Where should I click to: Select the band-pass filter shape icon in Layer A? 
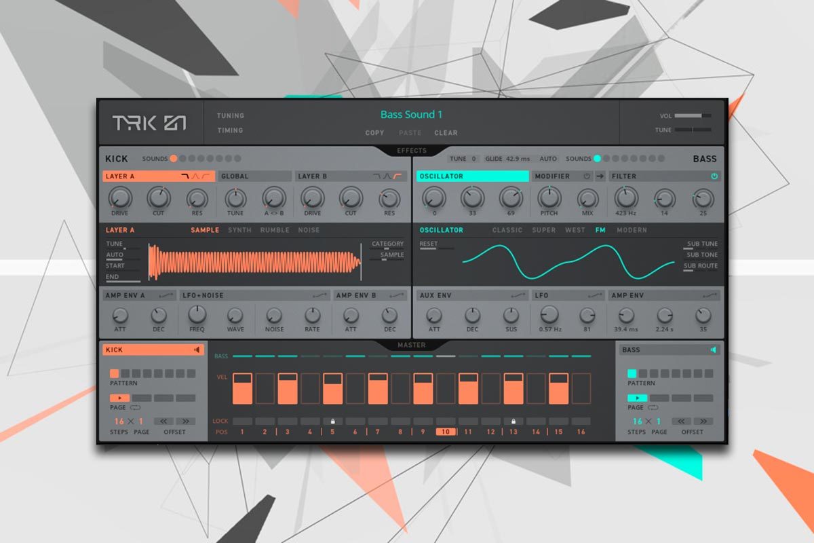[x=195, y=176]
